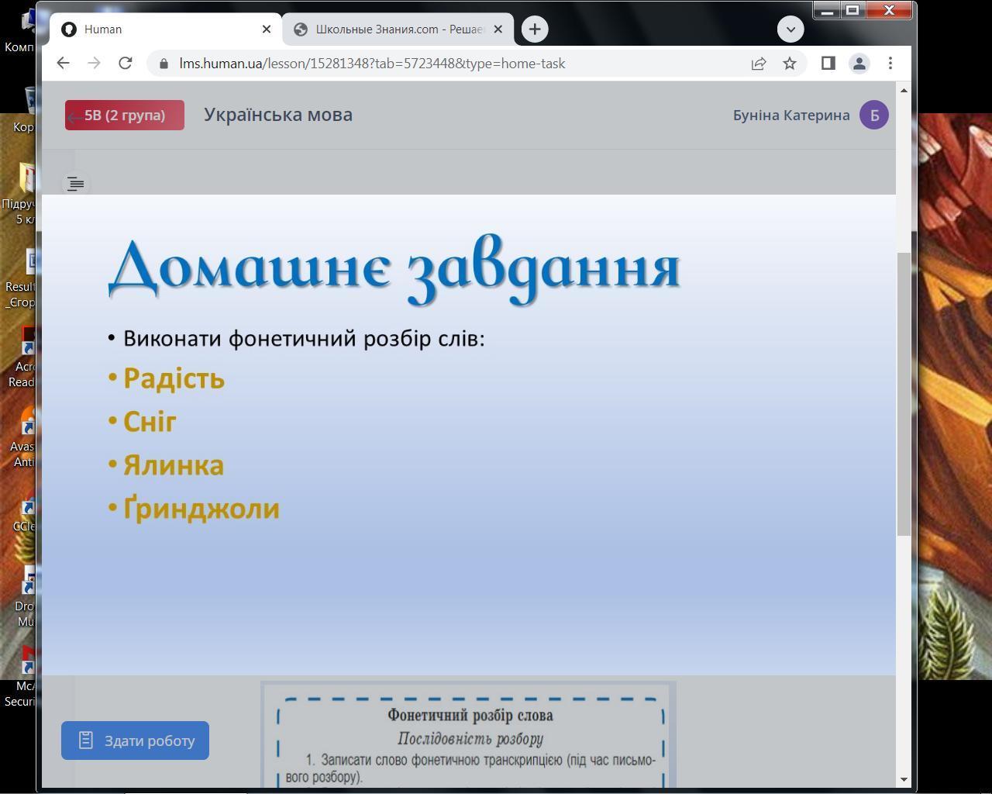Bookmark this page with the star
Image resolution: width=992 pixels, height=794 pixels.
790,64
